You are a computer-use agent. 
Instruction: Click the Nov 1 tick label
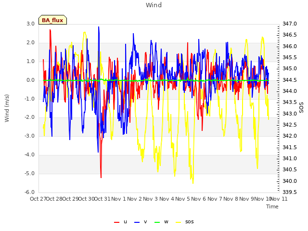click(x=118, y=199)
